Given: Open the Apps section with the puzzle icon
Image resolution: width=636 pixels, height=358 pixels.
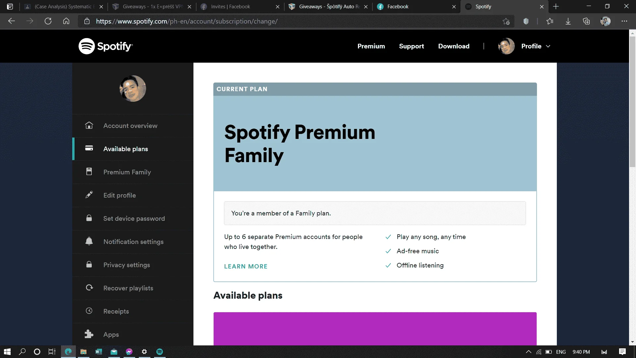Looking at the screenshot, I should [133, 334].
